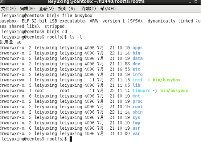Click the 'ELF 32-bit LSB executable' text

click(53, 21)
